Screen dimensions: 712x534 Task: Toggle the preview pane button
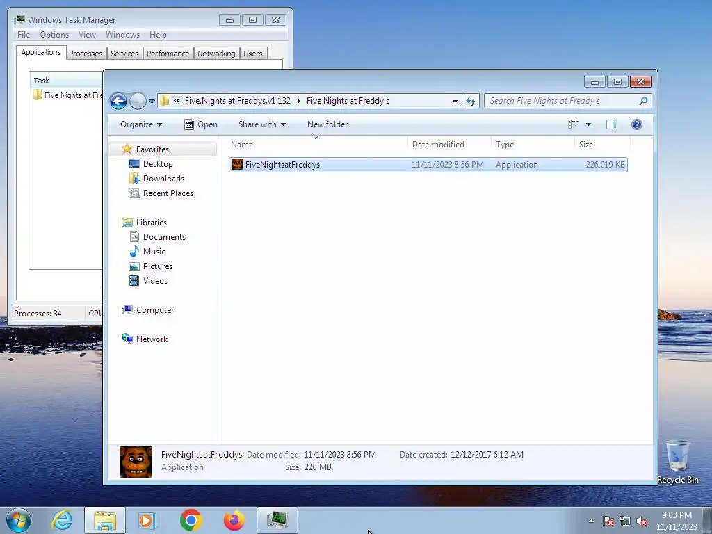coord(612,124)
